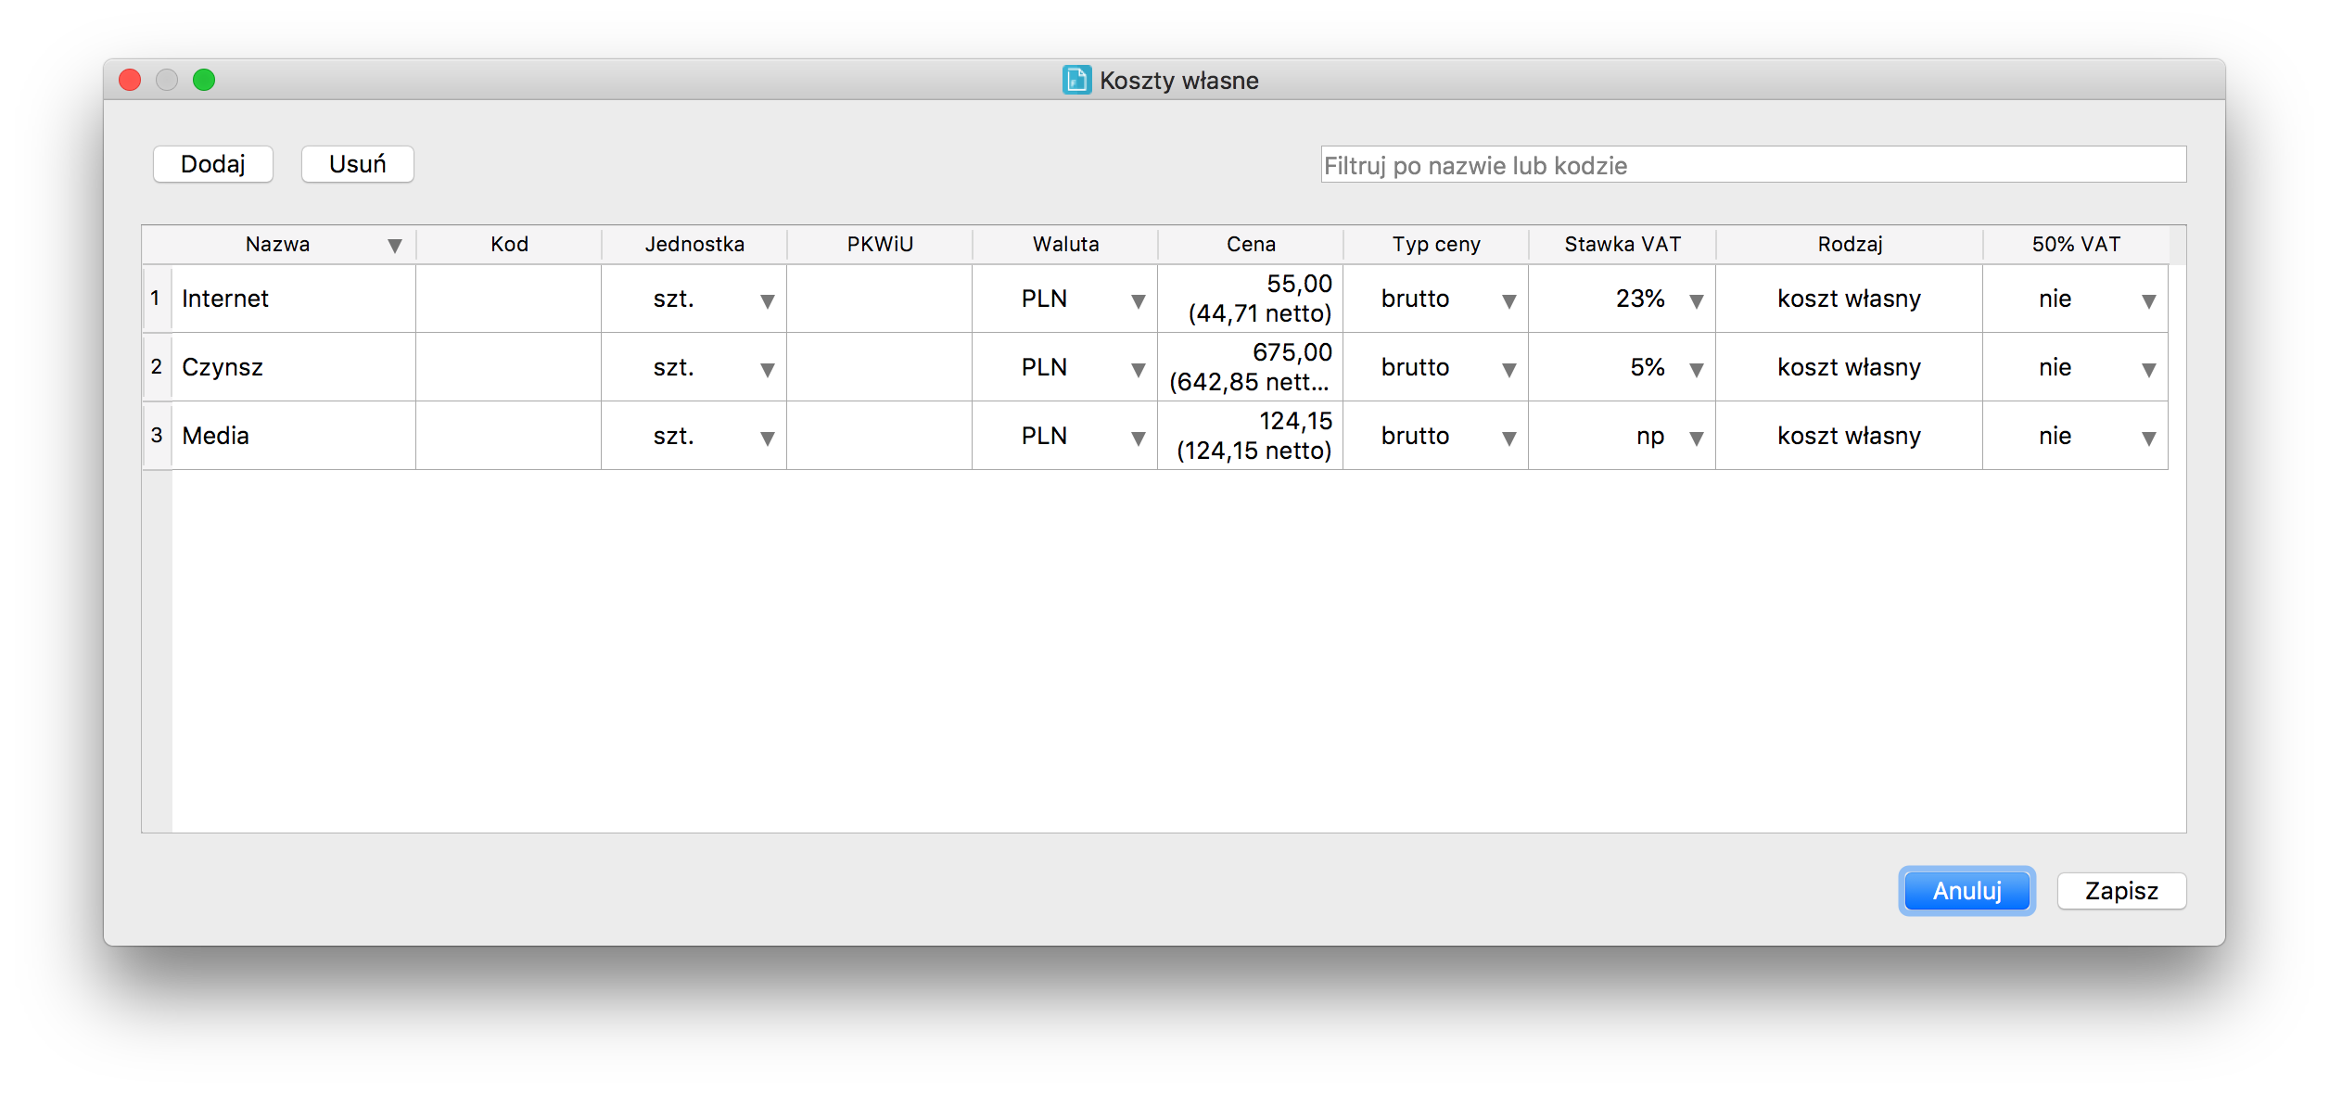Click the price cell 124,15
The width and height of the screenshot is (2329, 1094).
tap(1251, 436)
